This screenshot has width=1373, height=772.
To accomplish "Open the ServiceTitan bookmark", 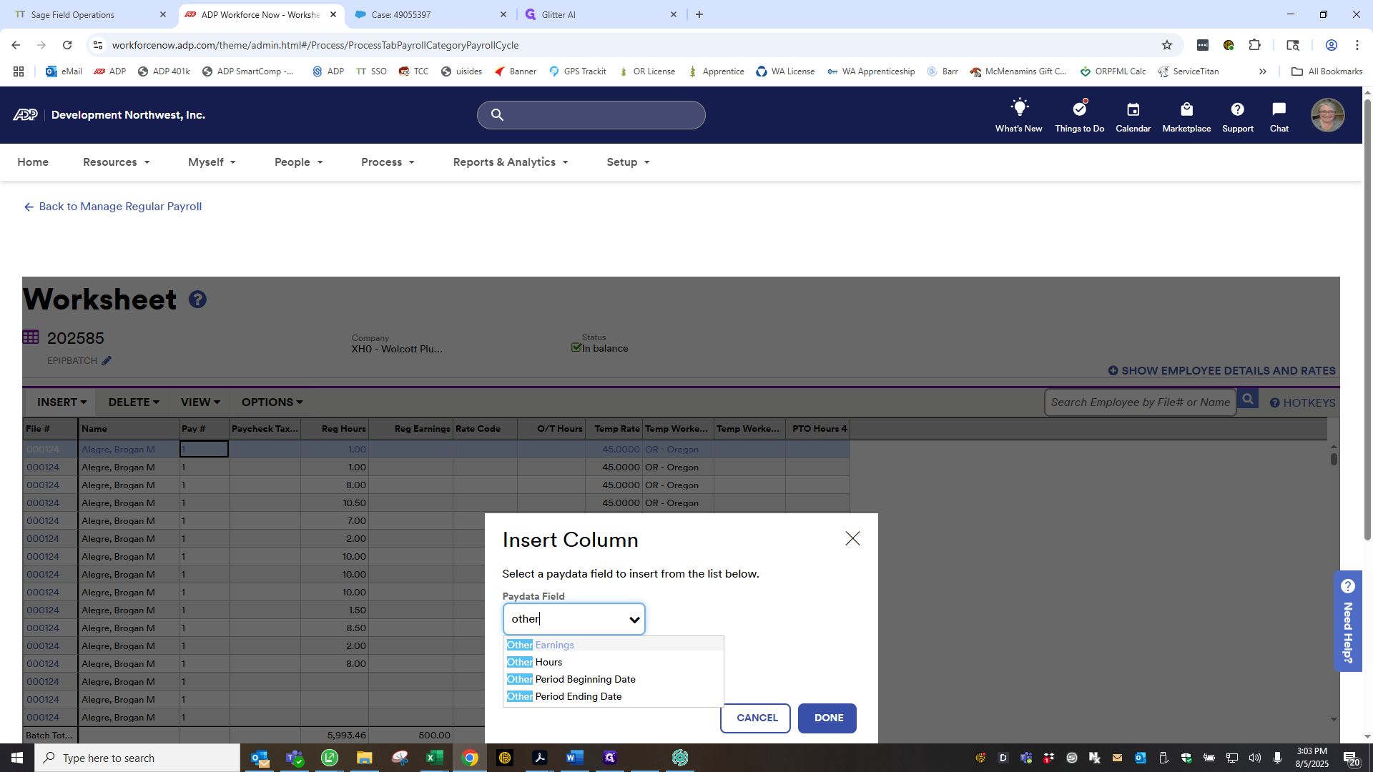I will tap(1189, 71).
